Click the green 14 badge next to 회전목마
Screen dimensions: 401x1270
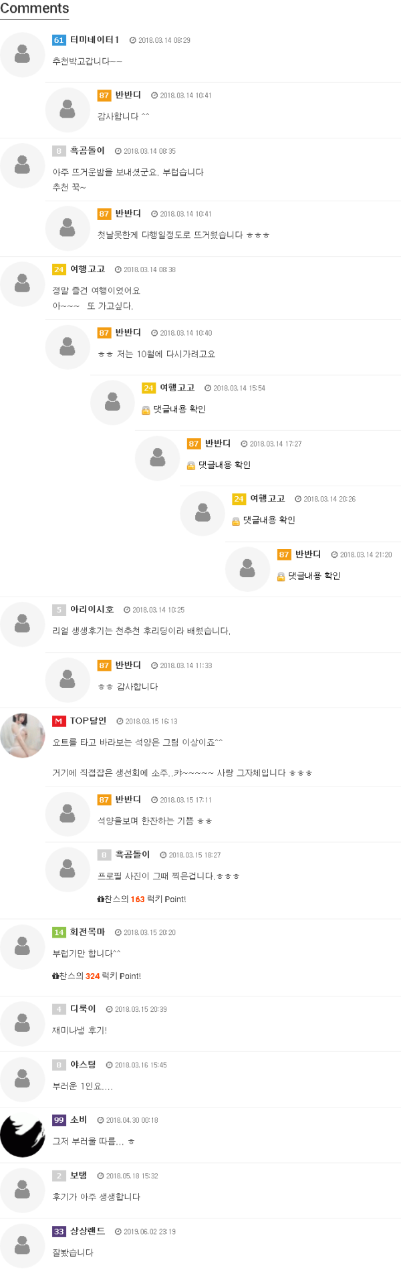[x=58, y=932]
